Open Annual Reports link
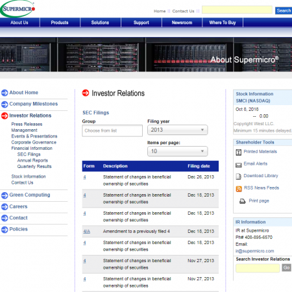Image resolution: width=292 pixels, height=292 pixels. coord(32,160)
